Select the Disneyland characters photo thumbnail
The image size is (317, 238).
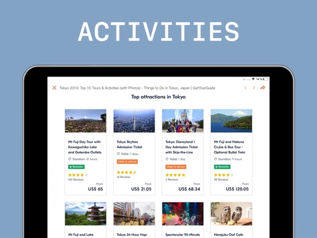pyautogui.click(x=183, y=121)
